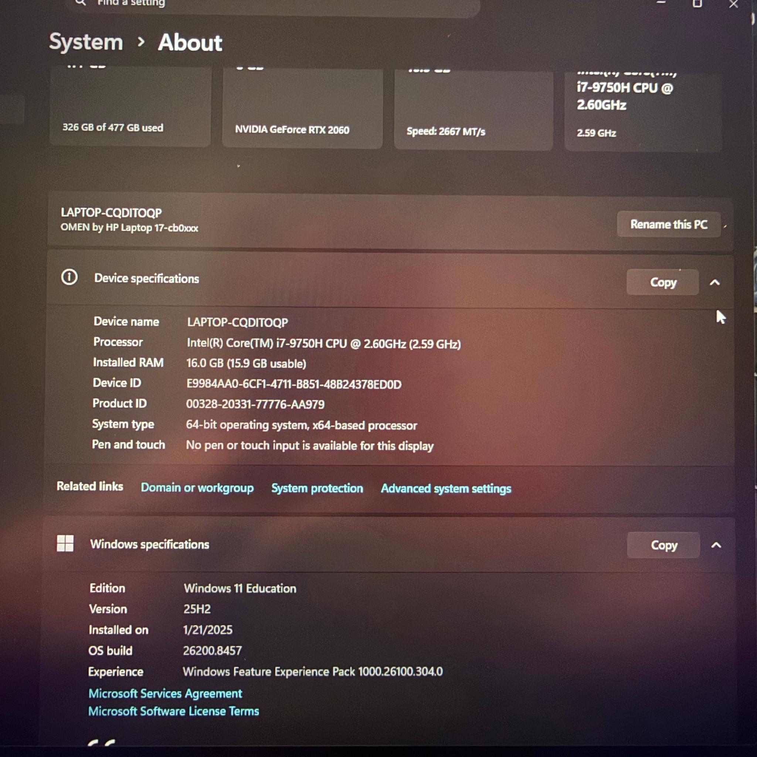Select the 16.0 GB Installed RAM value
The image size is (757, 757).
point(246,363)
